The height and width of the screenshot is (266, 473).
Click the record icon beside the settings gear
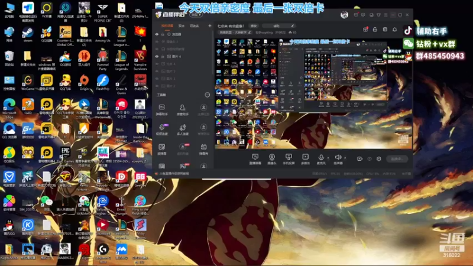(359, 158)
